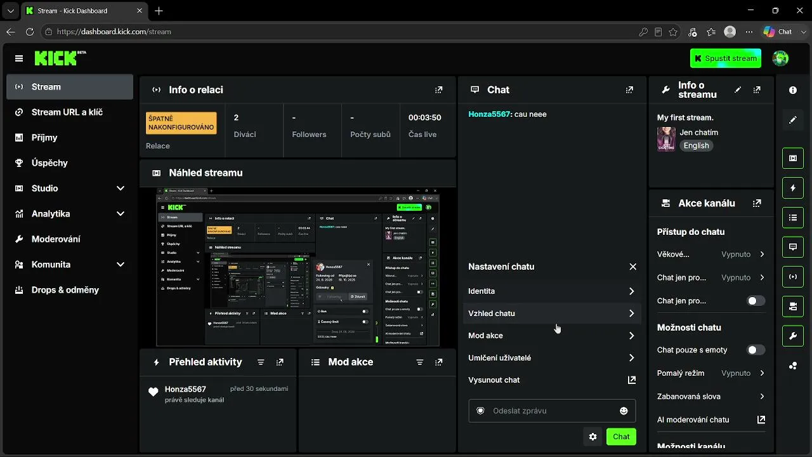Pop out the Info o streamu panel
The width and height of the screenshot is (812, 457).
757,90
